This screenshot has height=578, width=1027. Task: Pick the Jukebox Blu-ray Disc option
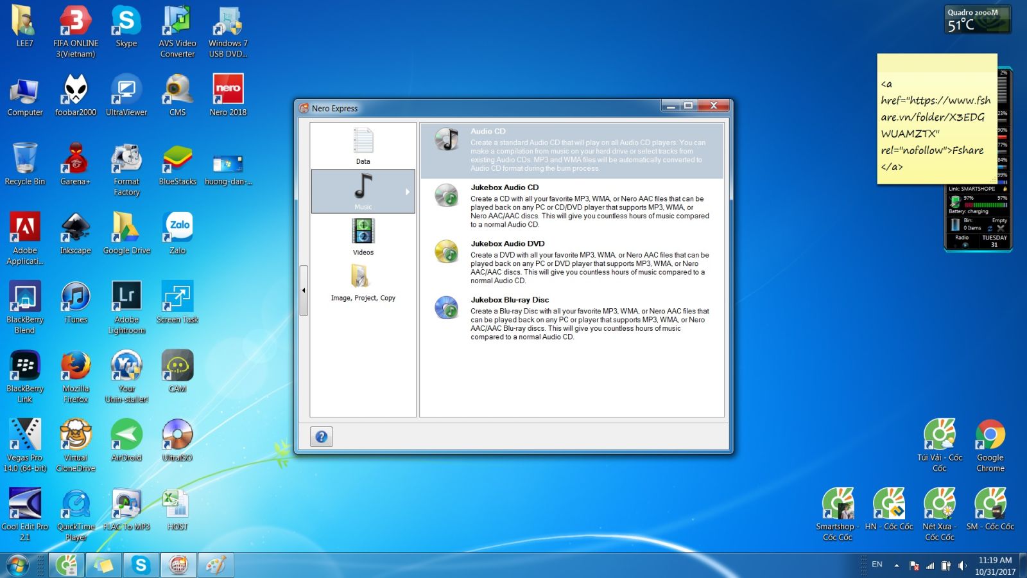510,300
